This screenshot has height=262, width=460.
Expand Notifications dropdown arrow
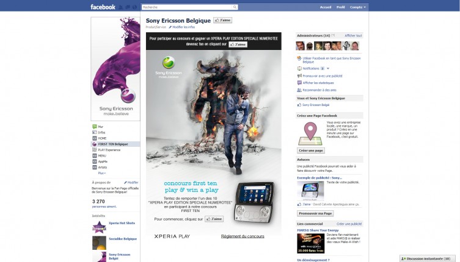click(x=328, y=68)
